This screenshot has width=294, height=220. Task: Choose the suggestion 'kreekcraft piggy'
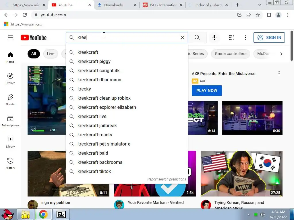tap(127, 61)
